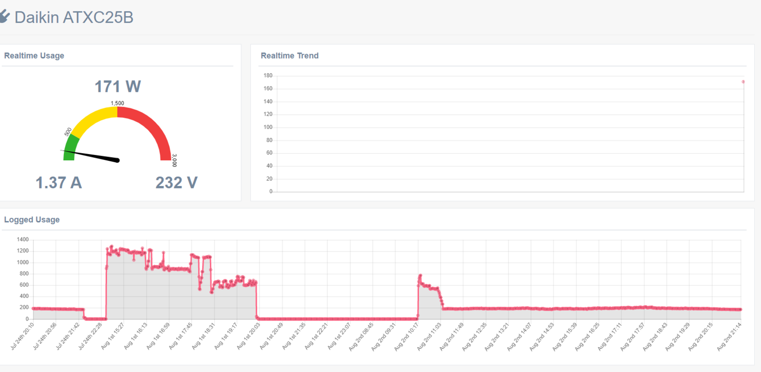Image resolution: width=761 pixels, height=372 pixels.
Task: Click the Aug 1st 23:07 time label
Action: tap(339, 336)
